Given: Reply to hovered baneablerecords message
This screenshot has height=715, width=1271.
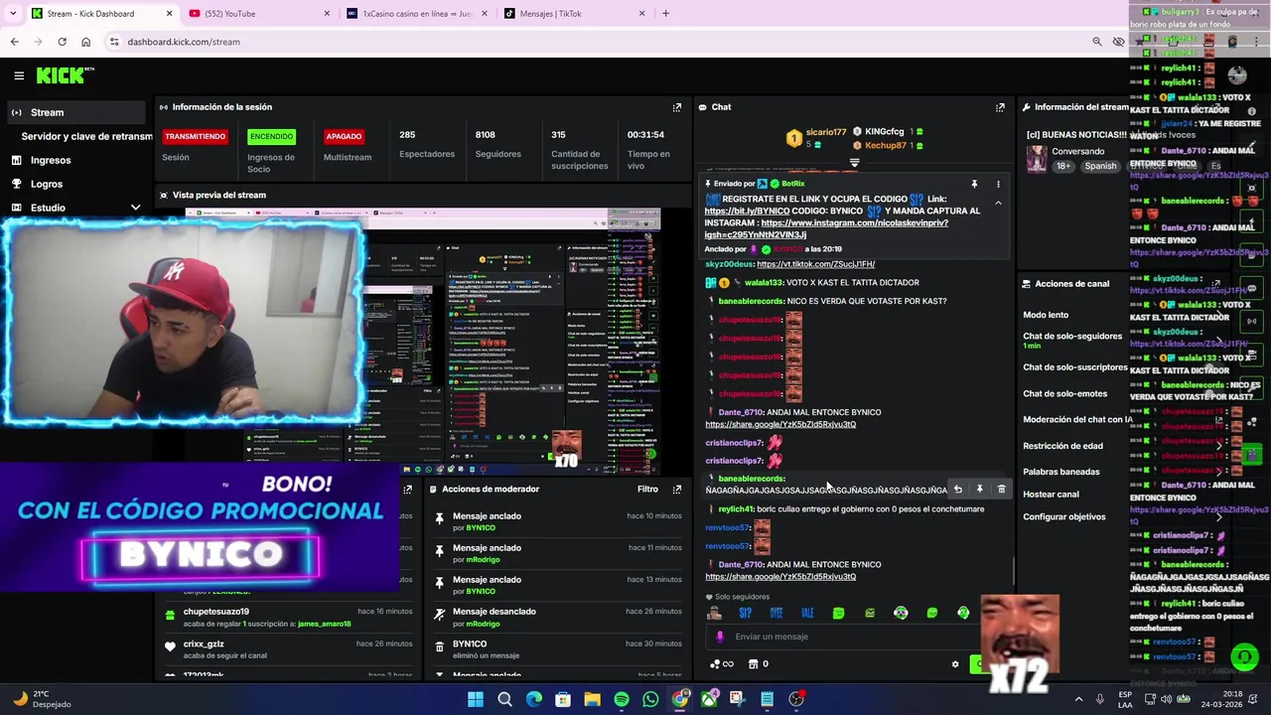Looking at the screenshot, I should (957, 490).
